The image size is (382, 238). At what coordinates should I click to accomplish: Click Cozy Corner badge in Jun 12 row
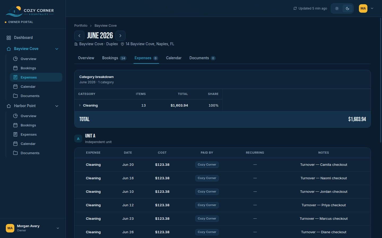[207, 205]
